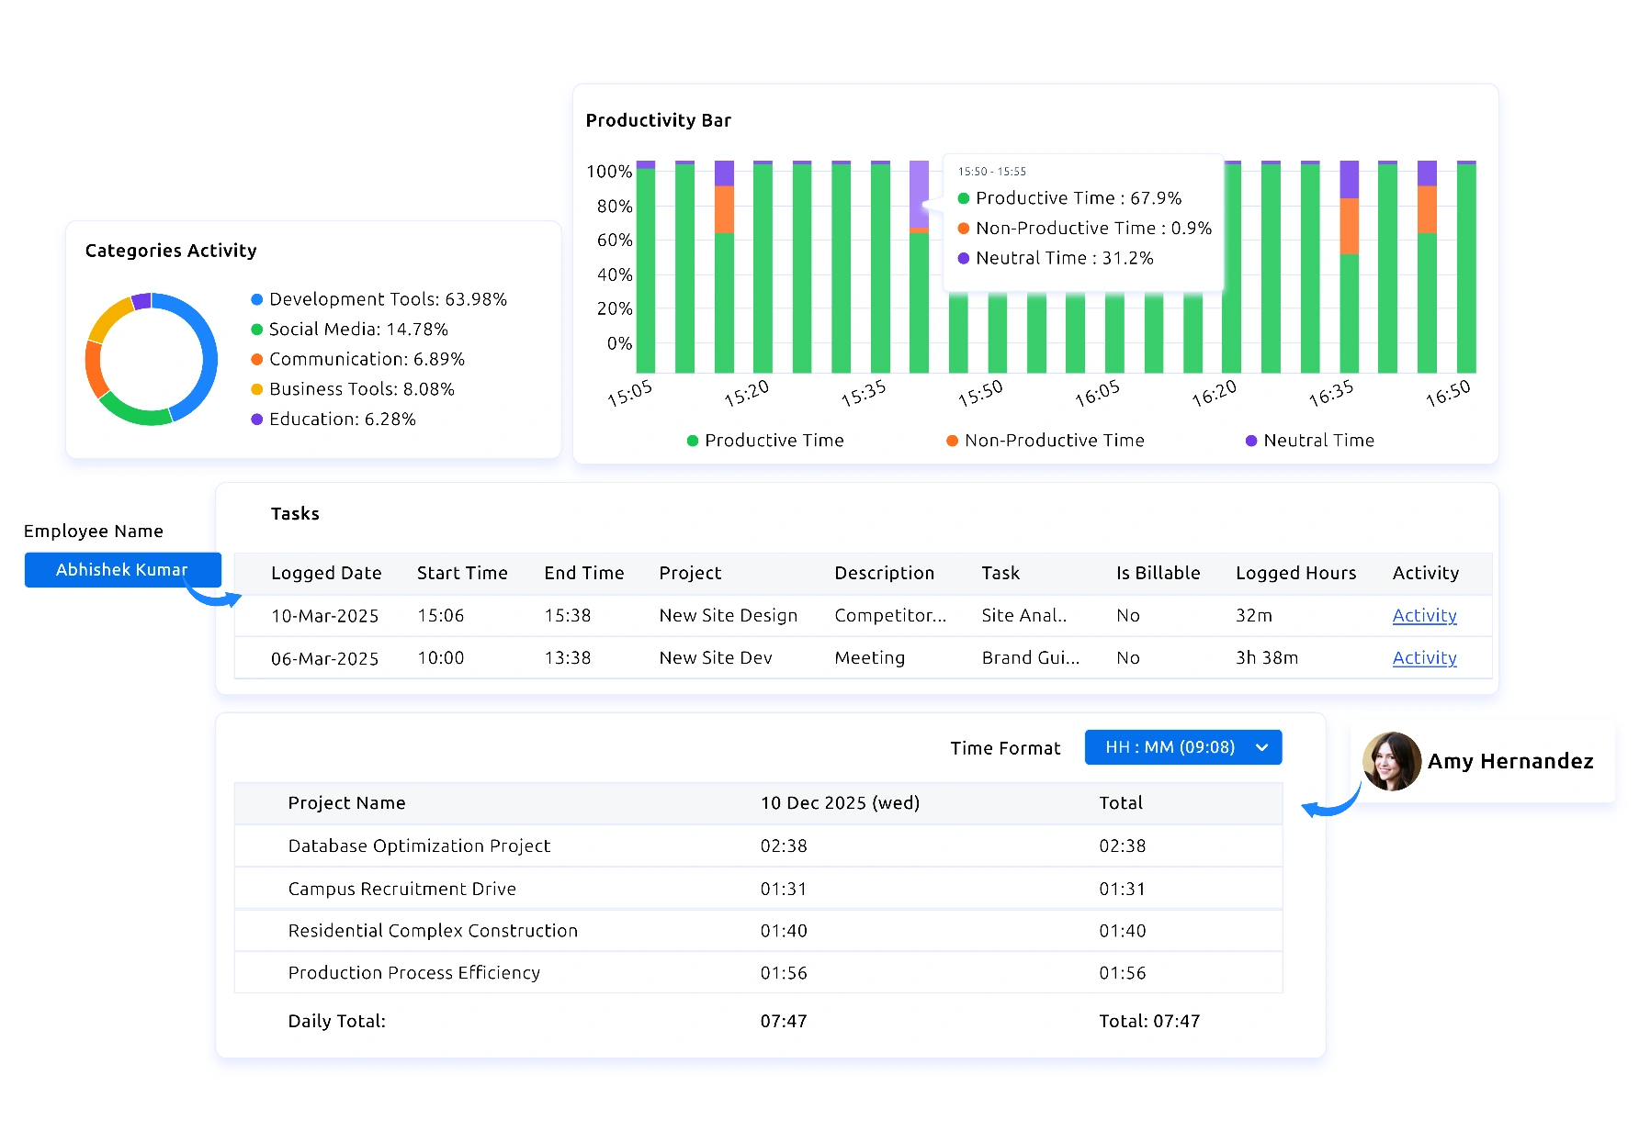Click the Abhishek Kumar label button
This screenshot has height=1142, width=1639.
click(121, 569)
